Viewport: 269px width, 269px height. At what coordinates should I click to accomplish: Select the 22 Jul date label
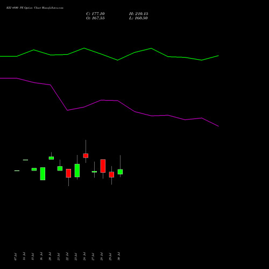67,257
